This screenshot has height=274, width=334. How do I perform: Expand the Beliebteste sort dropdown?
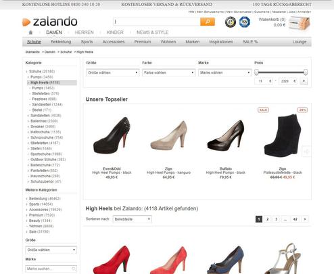132,219
